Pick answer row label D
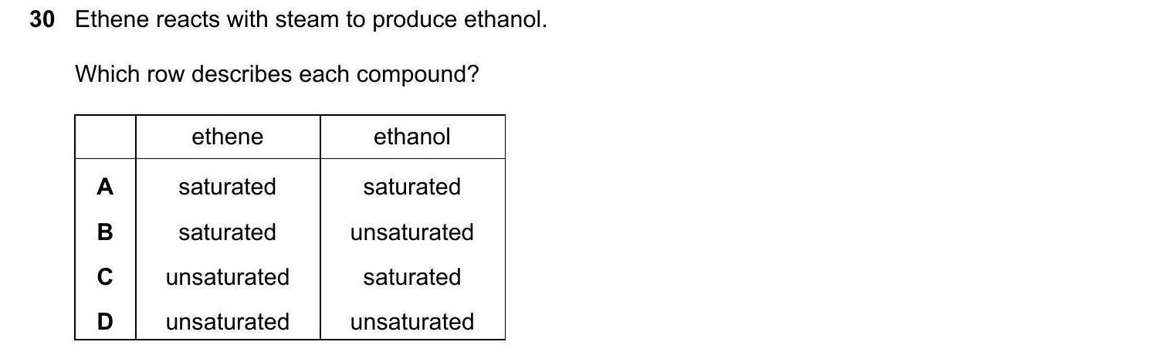 [105, 322]
